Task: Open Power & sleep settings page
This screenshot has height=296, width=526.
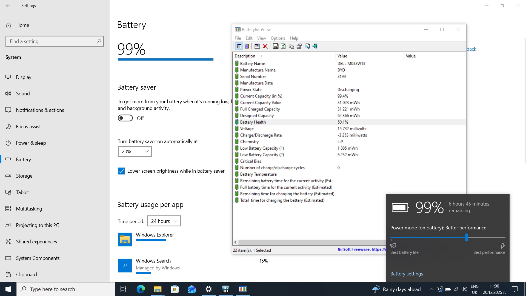Action: [x=31, y=143]
